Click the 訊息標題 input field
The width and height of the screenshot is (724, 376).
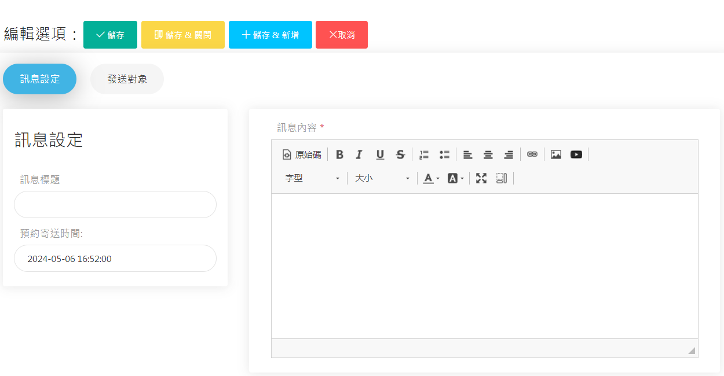tap(115, 205)
